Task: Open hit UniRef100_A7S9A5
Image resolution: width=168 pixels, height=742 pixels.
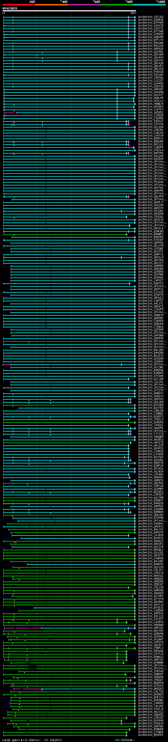Action: [x=151, y=376]
